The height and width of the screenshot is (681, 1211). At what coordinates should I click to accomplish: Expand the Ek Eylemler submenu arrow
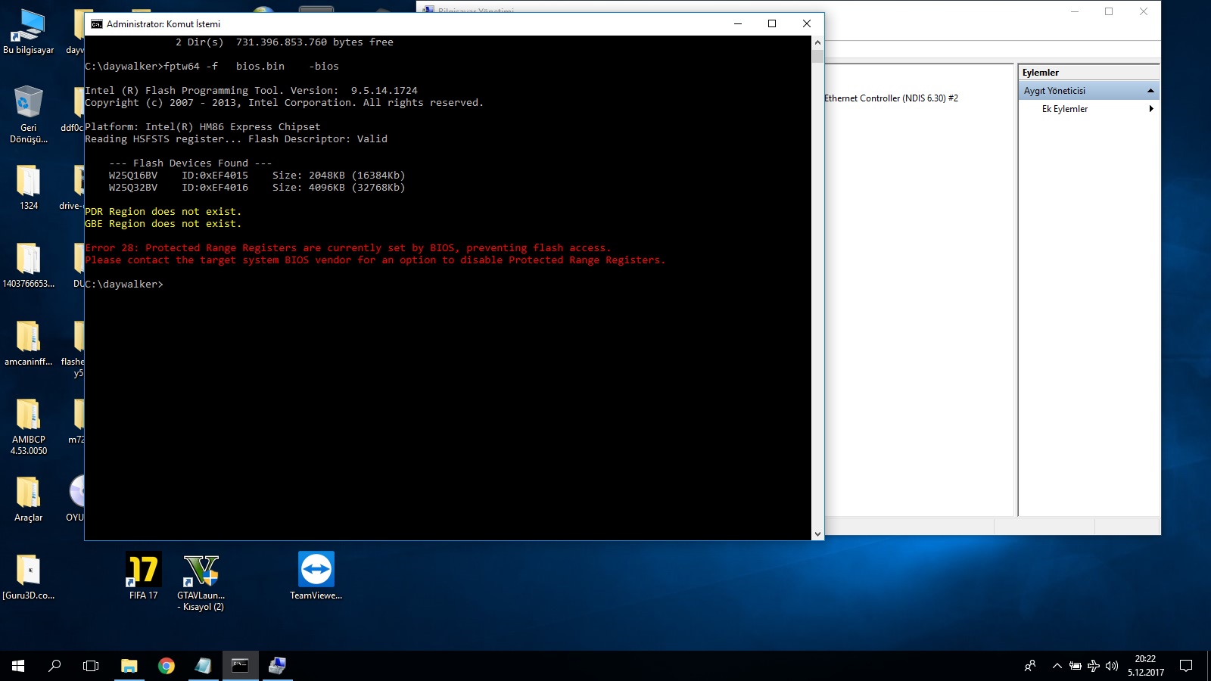1151,109
